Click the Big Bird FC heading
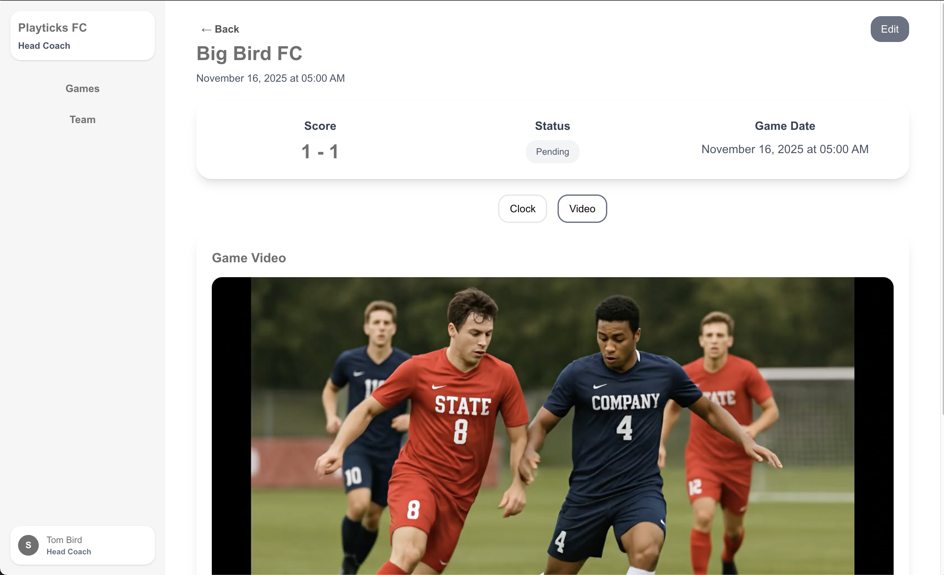 [250, 53]
